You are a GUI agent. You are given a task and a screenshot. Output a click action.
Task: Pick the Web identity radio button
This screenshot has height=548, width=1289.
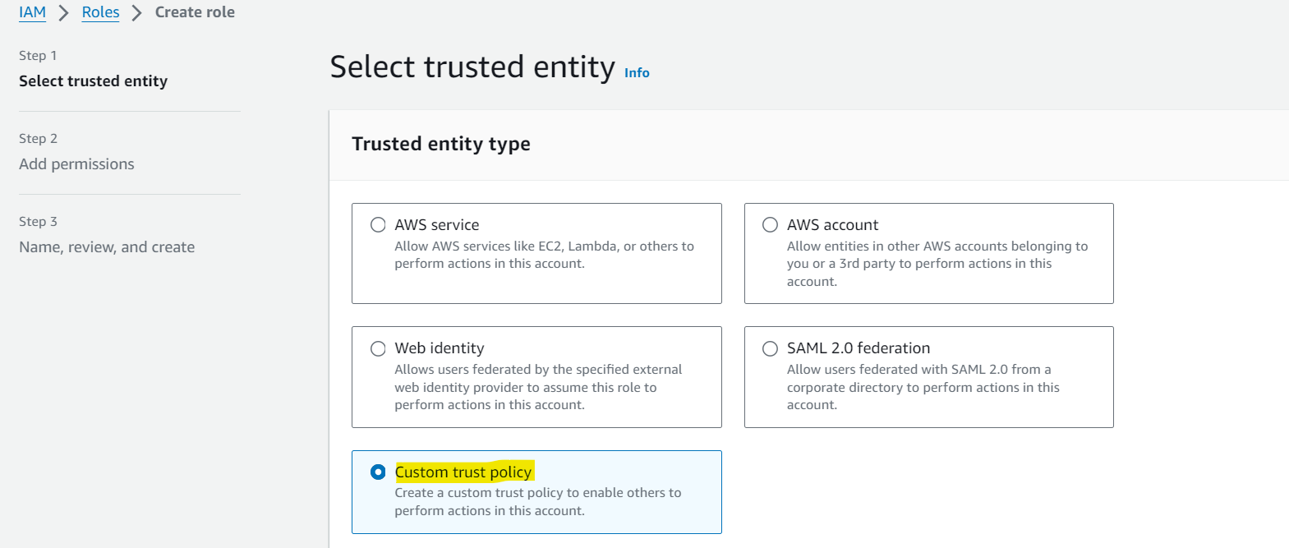coord(378,348)
